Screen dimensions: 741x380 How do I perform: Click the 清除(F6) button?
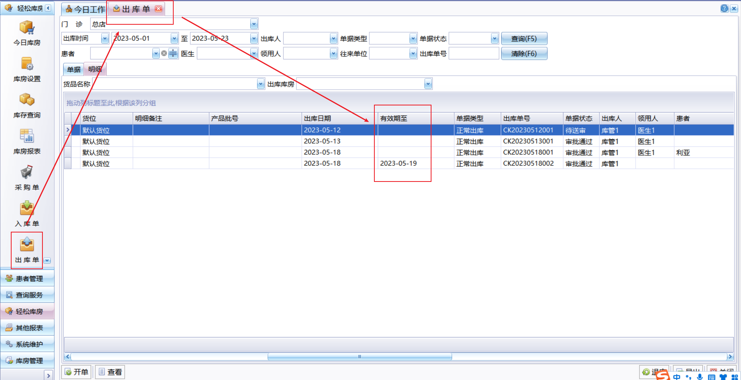(524, 53)
